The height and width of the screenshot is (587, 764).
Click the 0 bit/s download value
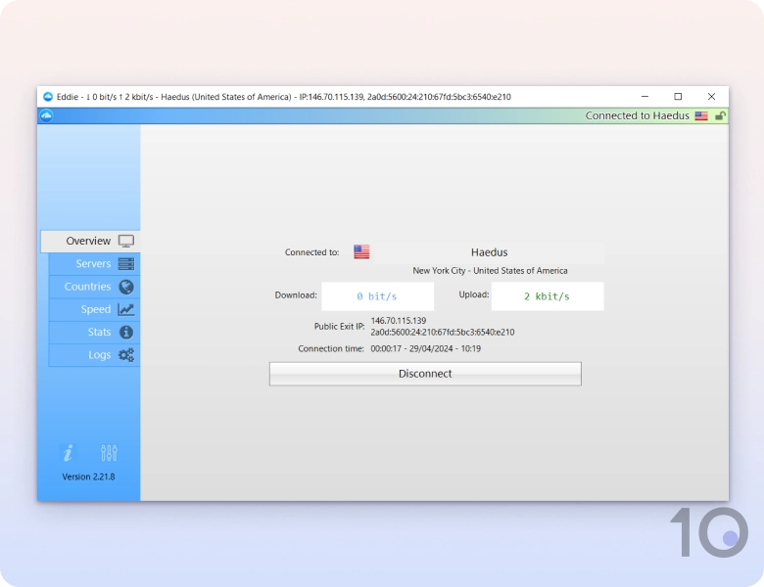pos(377,296)
